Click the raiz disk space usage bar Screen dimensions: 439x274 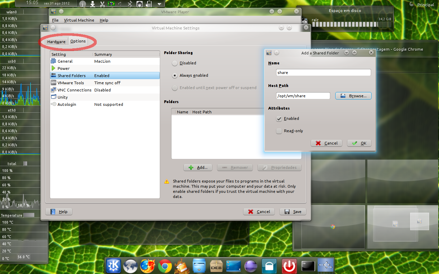(351, 24)
